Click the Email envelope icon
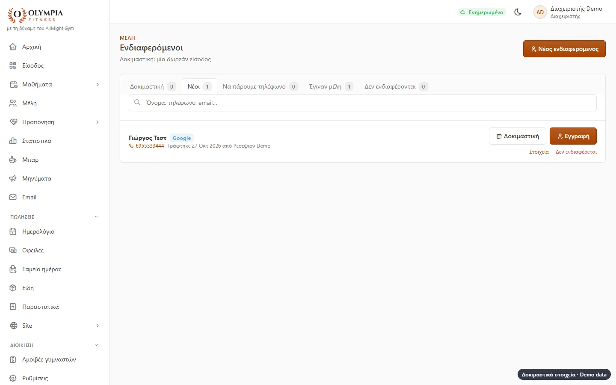 click(x=13, y=197)
